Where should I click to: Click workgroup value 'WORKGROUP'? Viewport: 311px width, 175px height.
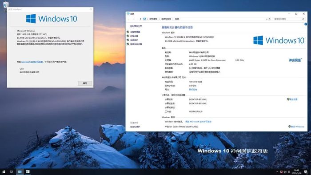195,111
